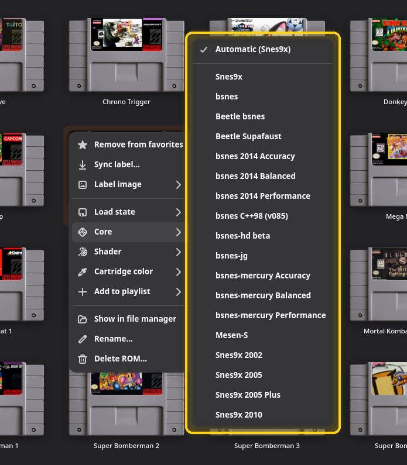Select the Mesen-S core

tap(262, 335)
